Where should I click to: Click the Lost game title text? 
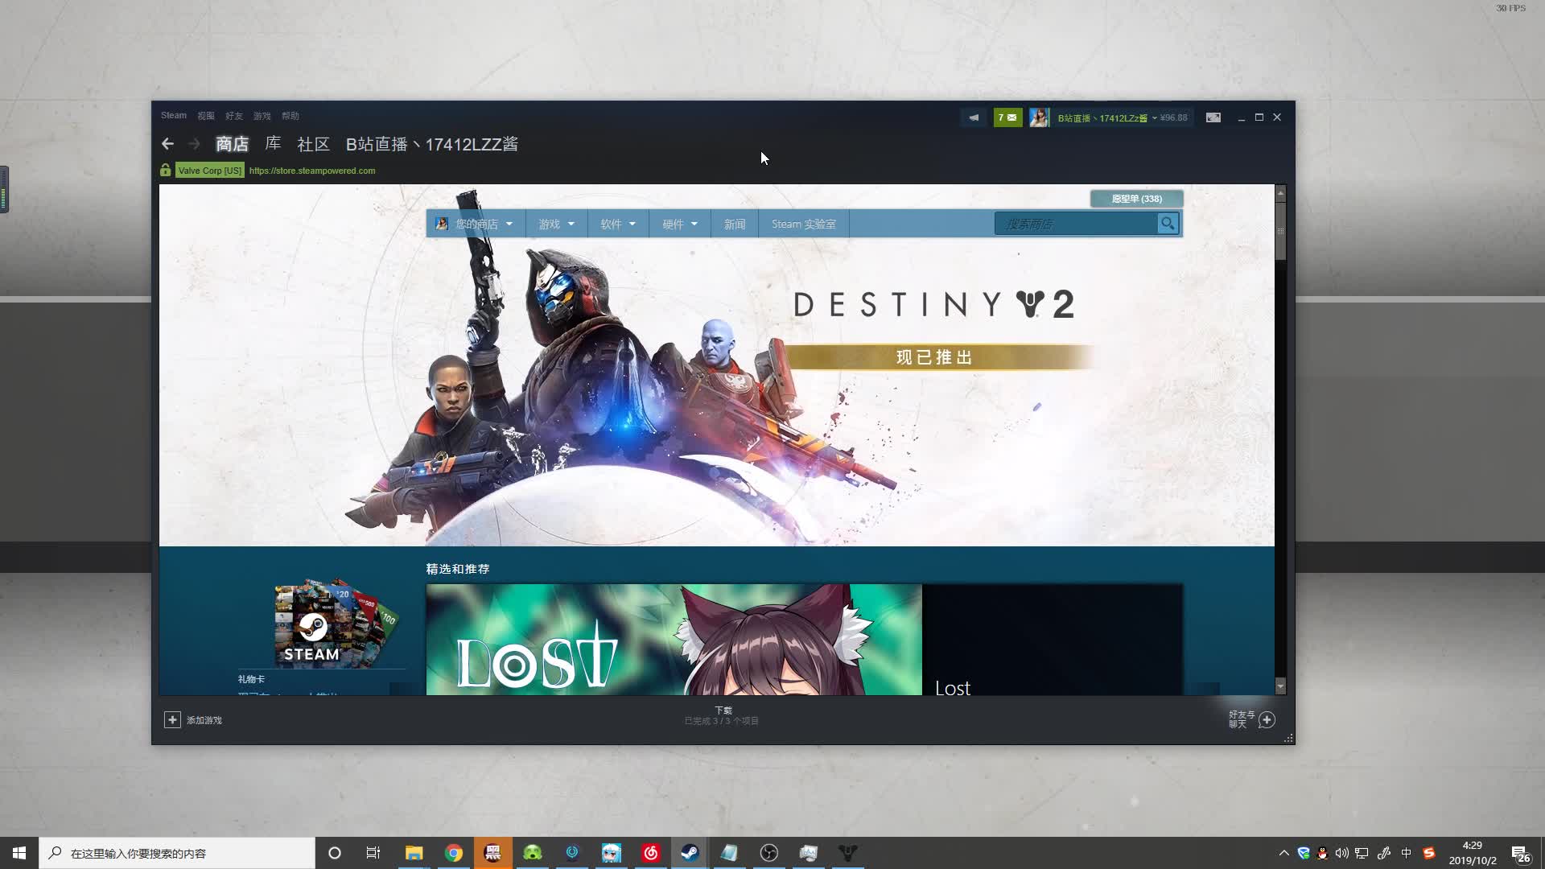coord(953,688)
